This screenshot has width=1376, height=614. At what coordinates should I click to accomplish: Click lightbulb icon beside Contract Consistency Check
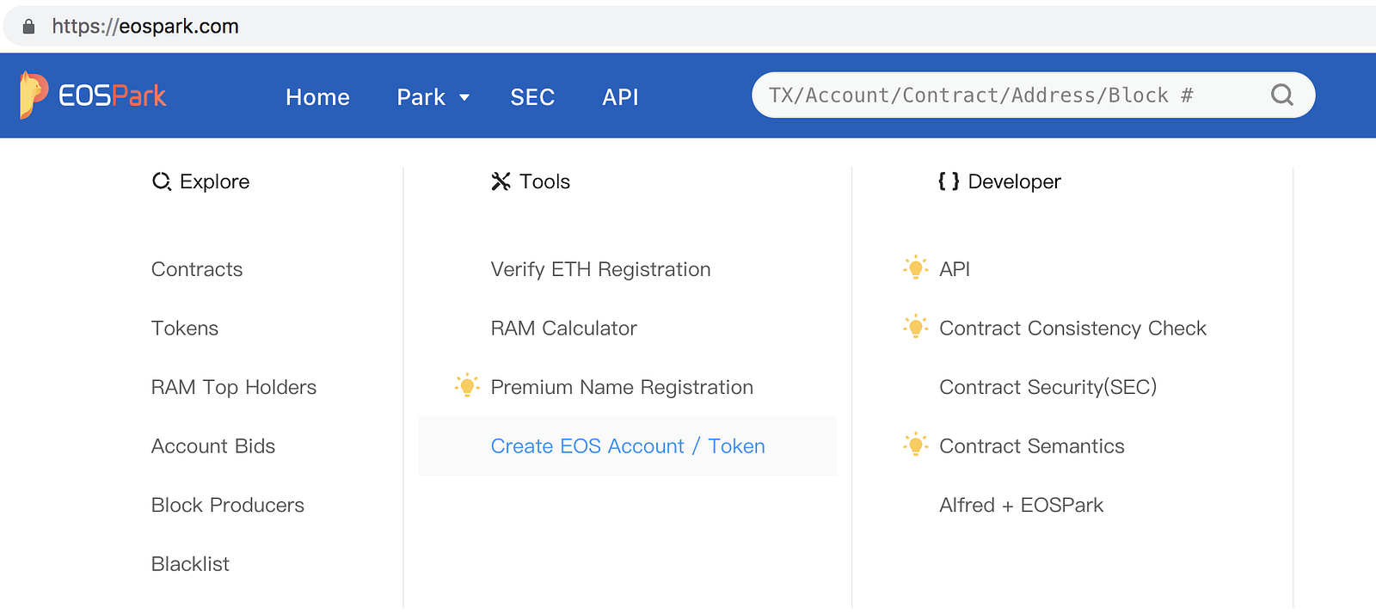(916, 326)
